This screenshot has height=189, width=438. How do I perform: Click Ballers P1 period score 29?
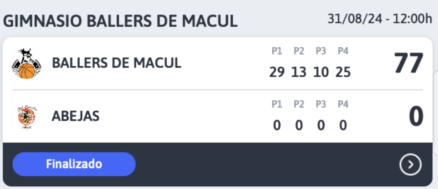click(277, 73)
